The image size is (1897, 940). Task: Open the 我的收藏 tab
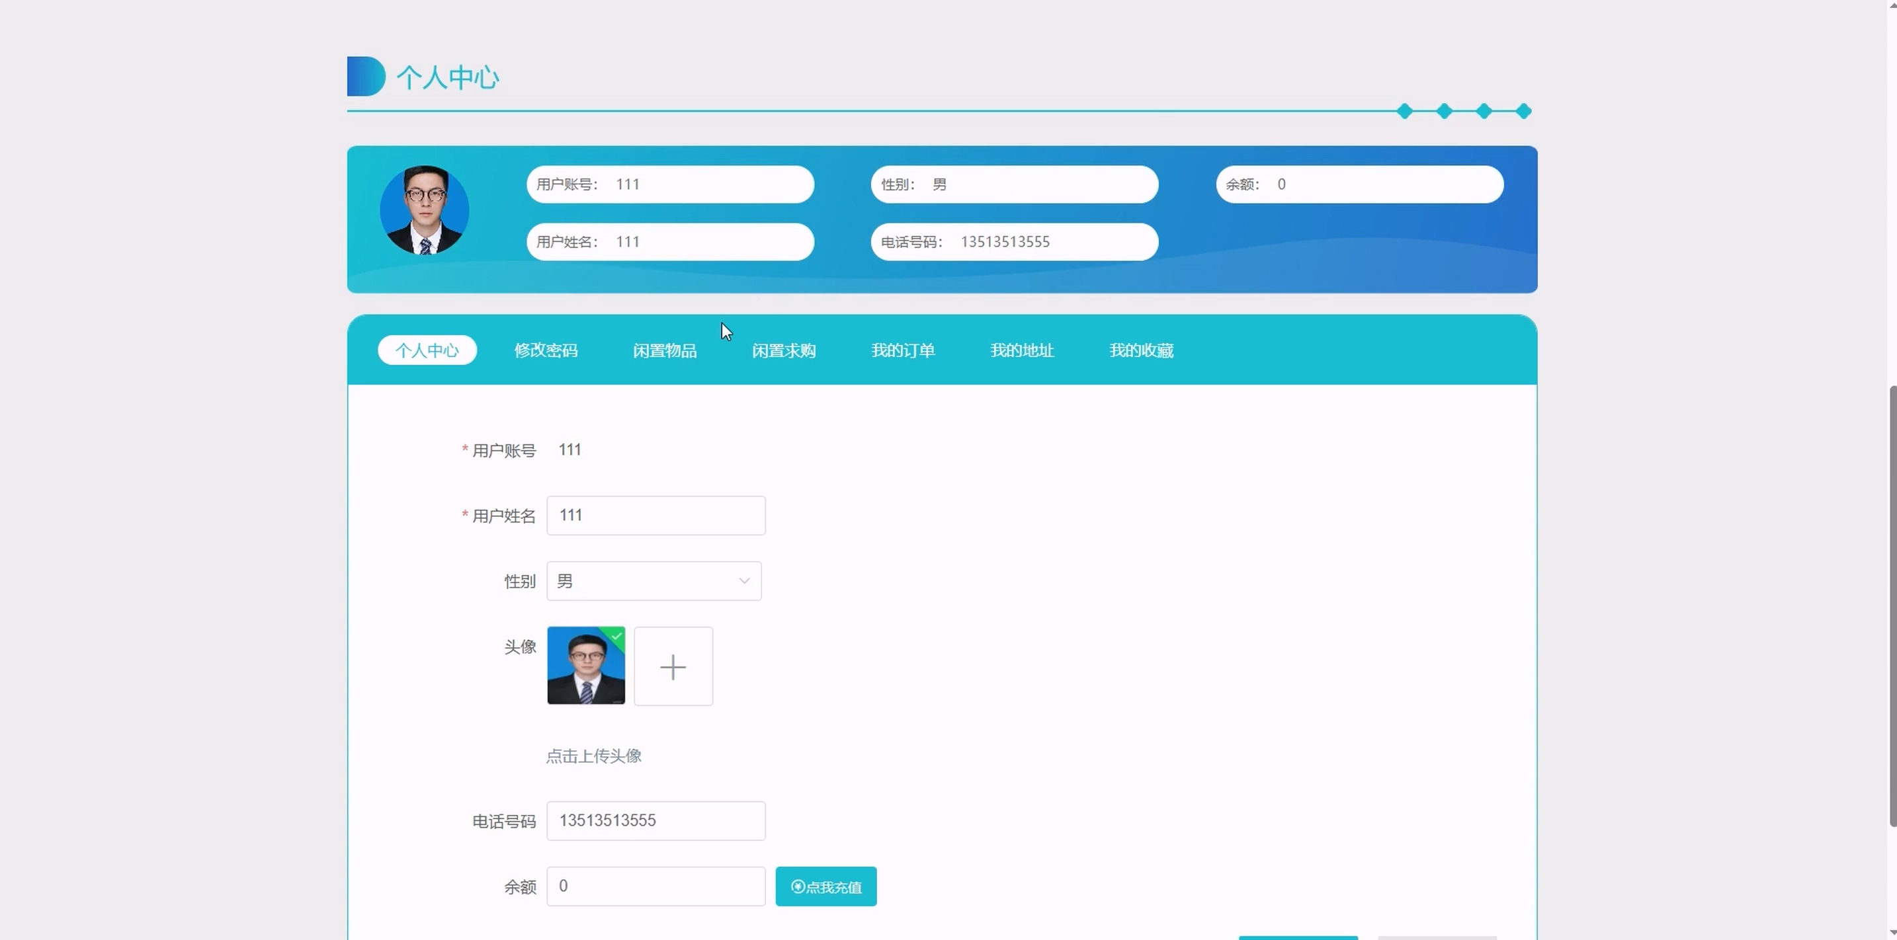[1141, 350]
